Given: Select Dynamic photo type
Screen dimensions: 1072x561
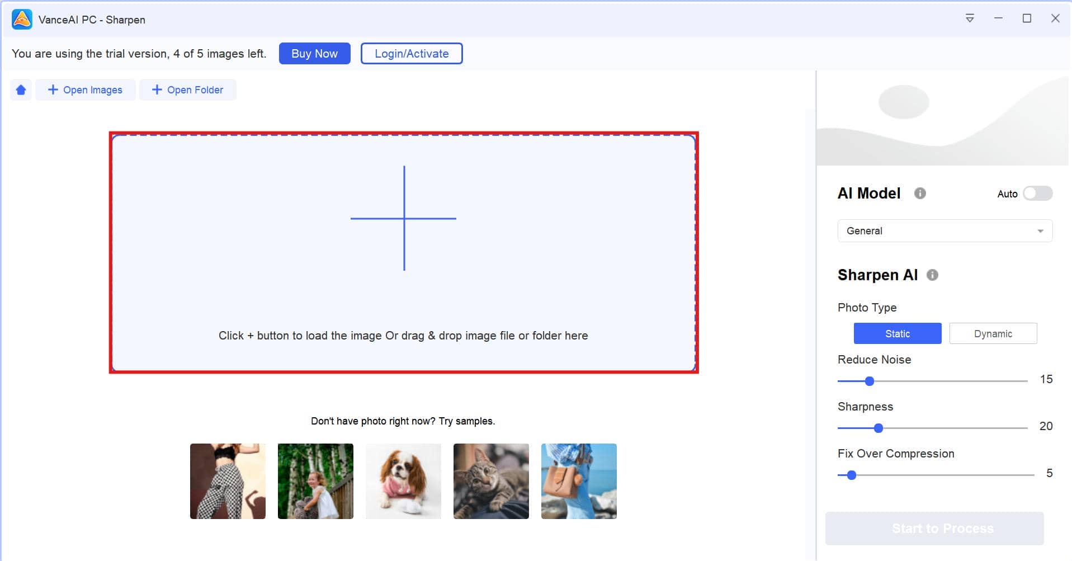Looking at the screenshot, I should pos(993,333).
